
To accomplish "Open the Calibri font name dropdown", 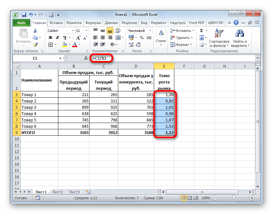I will (x=73, y=31).
